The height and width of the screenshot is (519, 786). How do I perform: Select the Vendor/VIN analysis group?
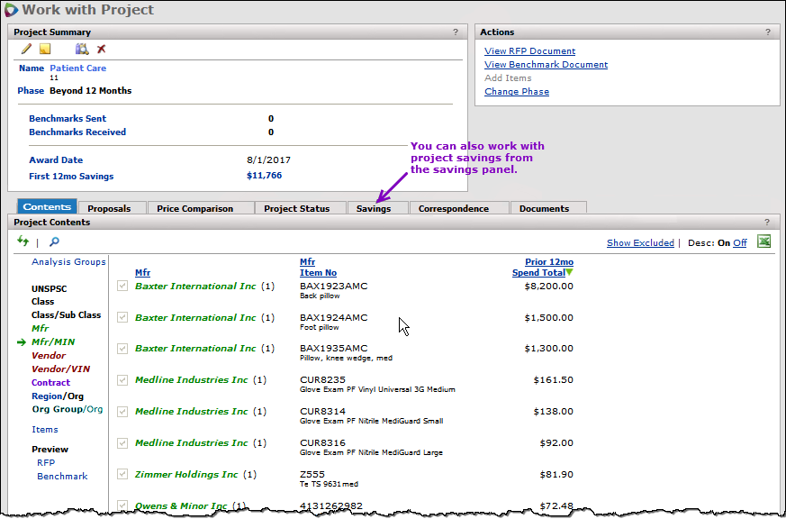(61, 369)
